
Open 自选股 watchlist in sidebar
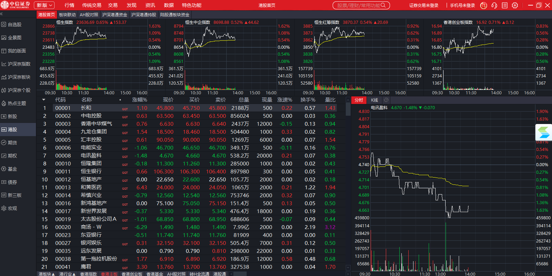15,25
